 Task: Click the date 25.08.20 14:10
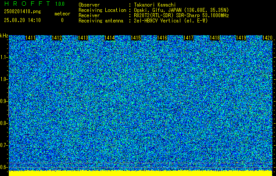(22, 20)
